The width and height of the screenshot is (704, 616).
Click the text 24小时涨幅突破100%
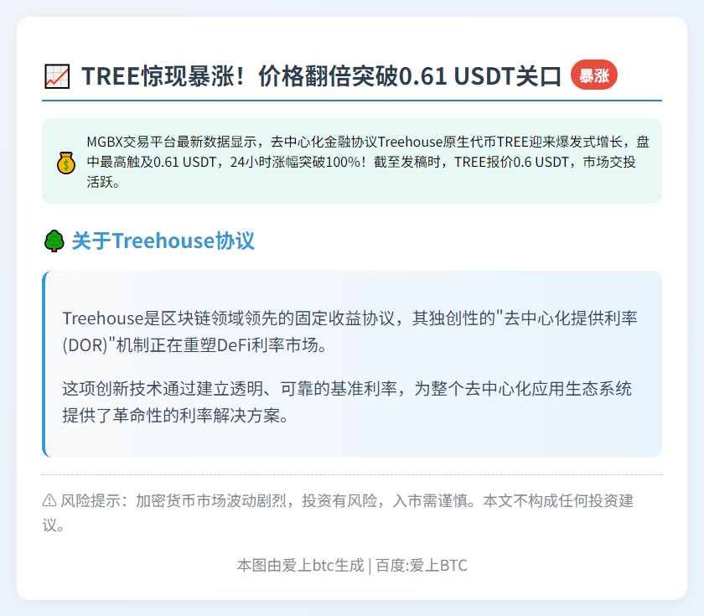click(x=298, y=162)
